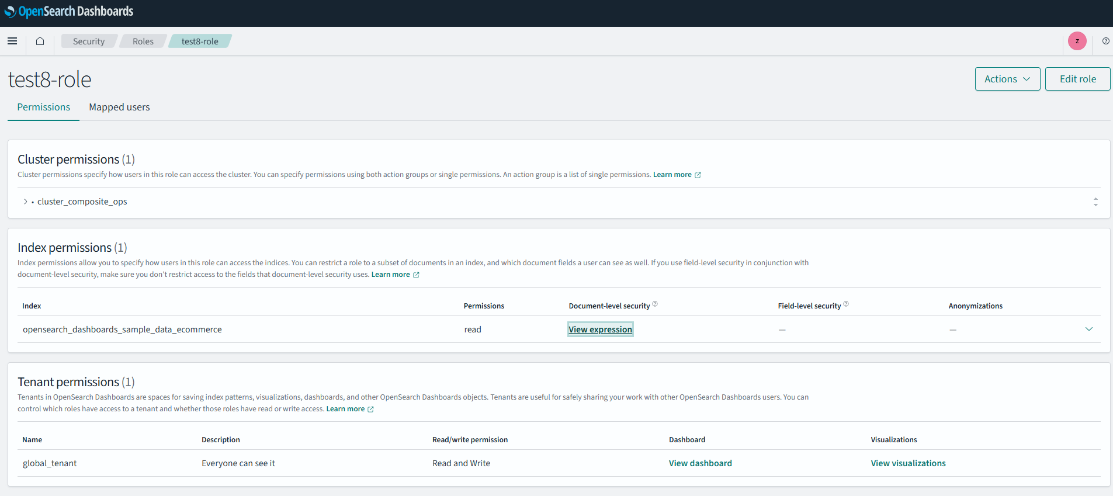Expand the ecommerce index row details

1088,329
